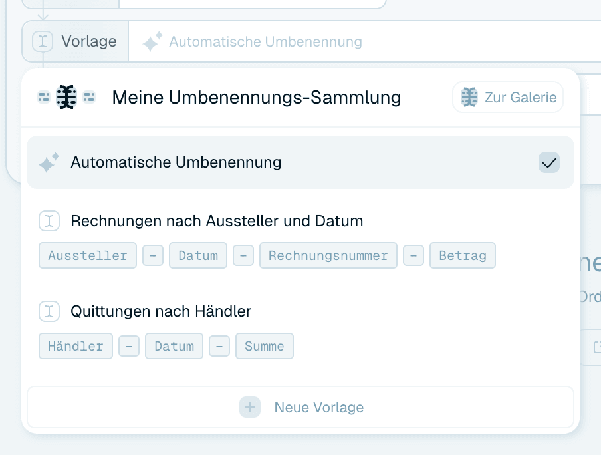
Task: Click the Händler token chip
Action: (x=76, y=346)
